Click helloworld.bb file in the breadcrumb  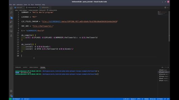tap(52, 10)
